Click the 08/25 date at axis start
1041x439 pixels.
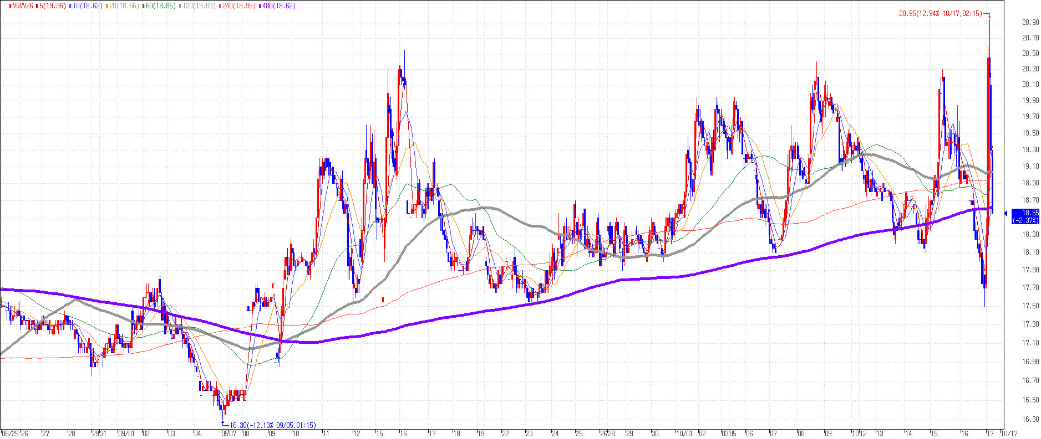click(10, 434)
